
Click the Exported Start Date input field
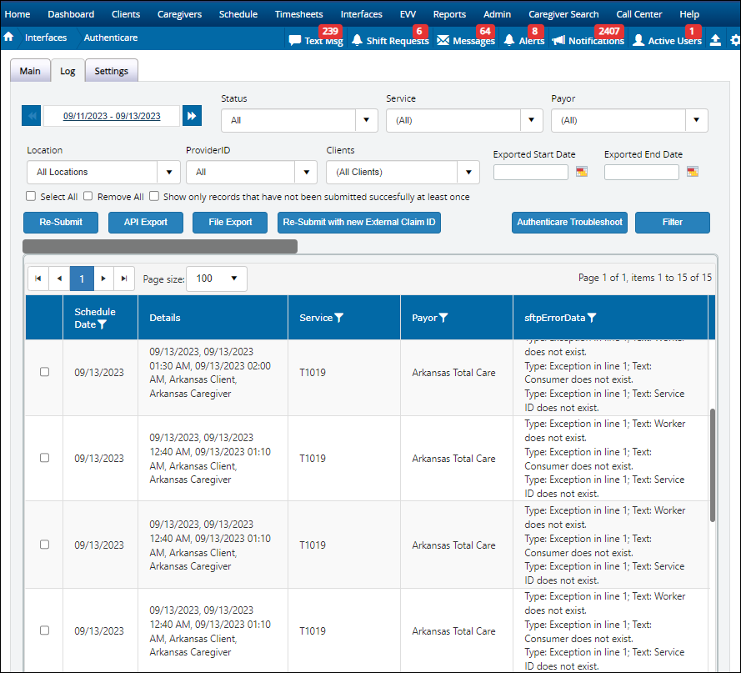(531, 172)
